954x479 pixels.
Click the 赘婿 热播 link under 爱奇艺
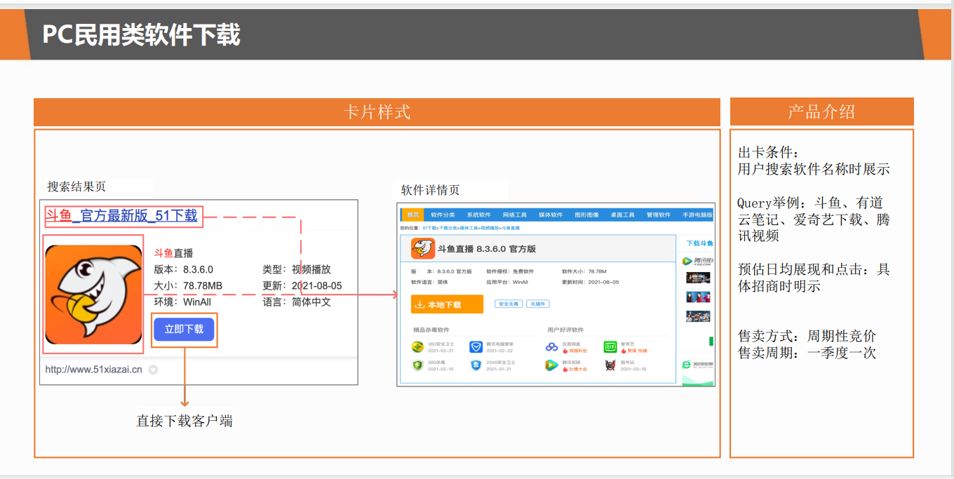click(x=637, y=351)
